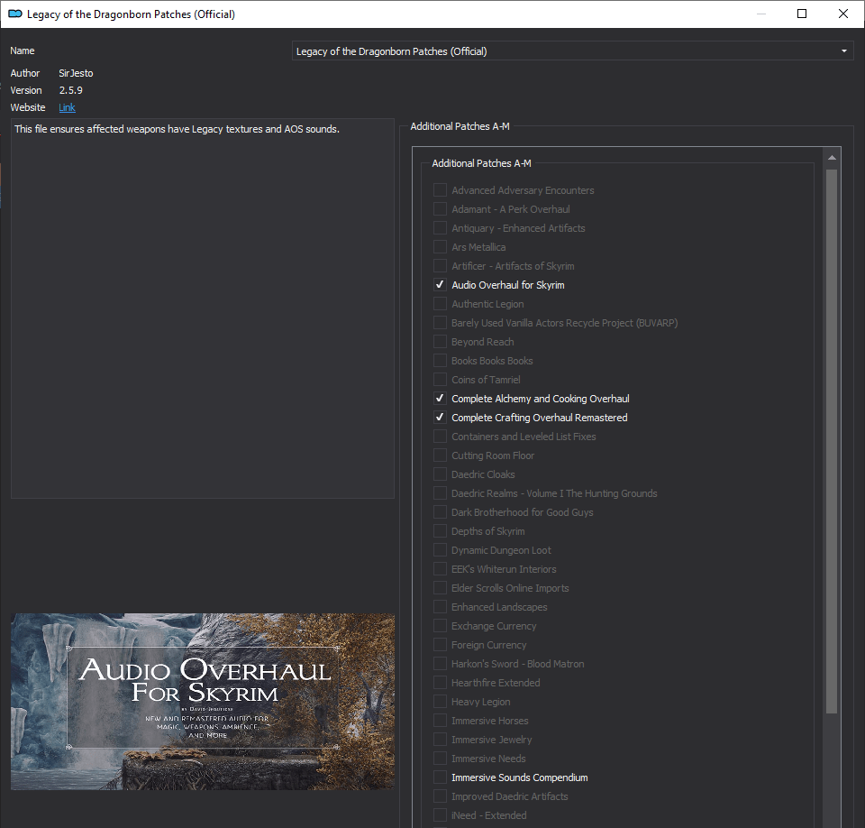Toggle Foreign Currency checkbox

[x=440, y=645]
